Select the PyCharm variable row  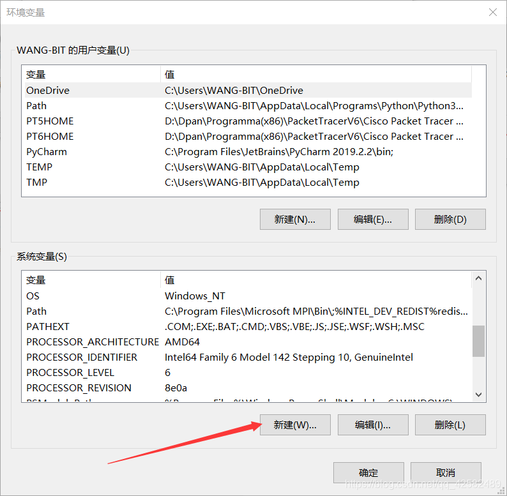coord(248,152)
